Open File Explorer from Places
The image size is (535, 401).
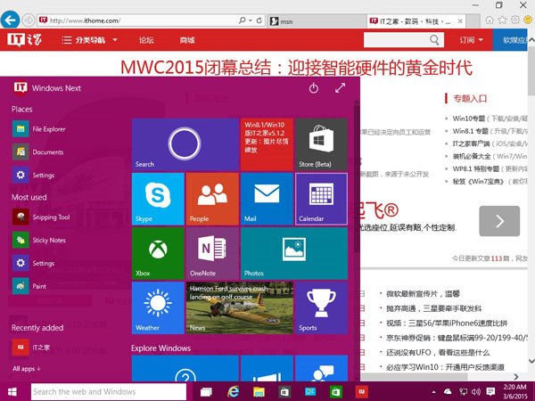click(39, 129)
